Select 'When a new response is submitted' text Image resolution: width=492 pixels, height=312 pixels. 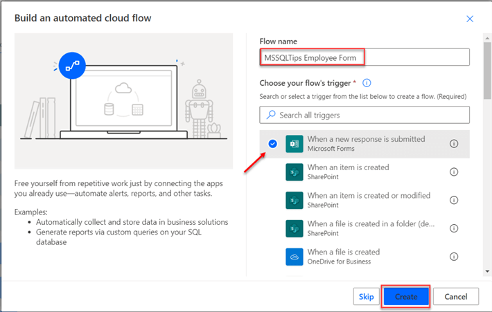coord(366,139)
